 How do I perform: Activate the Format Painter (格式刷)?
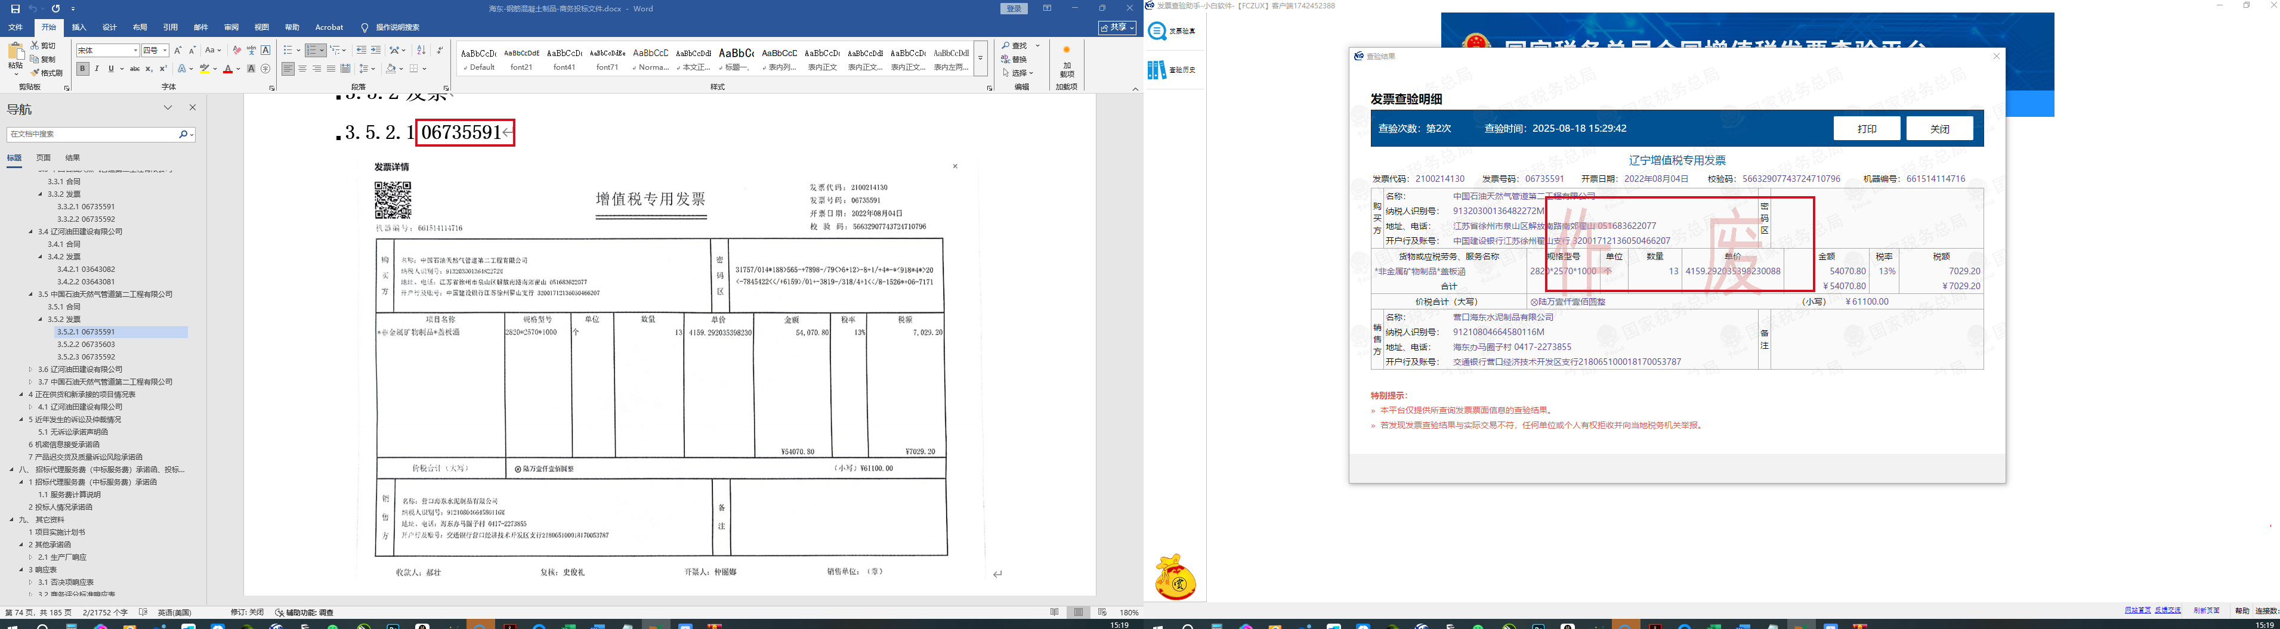click(35, 73)
